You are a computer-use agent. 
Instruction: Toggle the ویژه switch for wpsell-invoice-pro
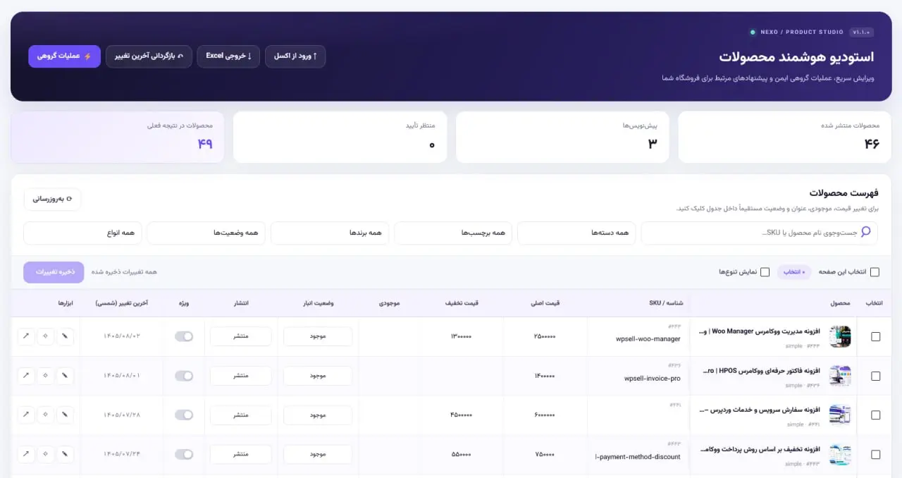184,376
